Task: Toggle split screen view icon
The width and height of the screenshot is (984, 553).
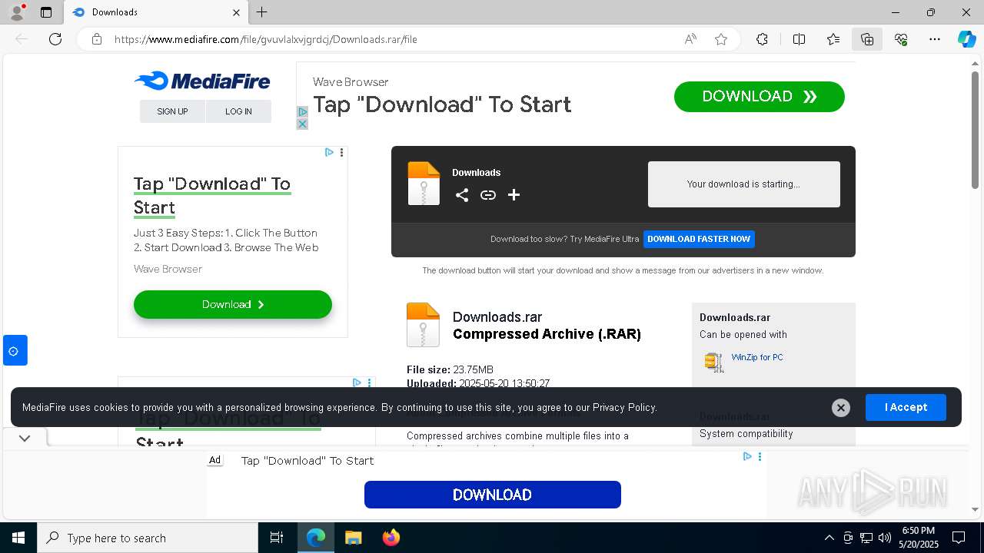Action: 799,39
